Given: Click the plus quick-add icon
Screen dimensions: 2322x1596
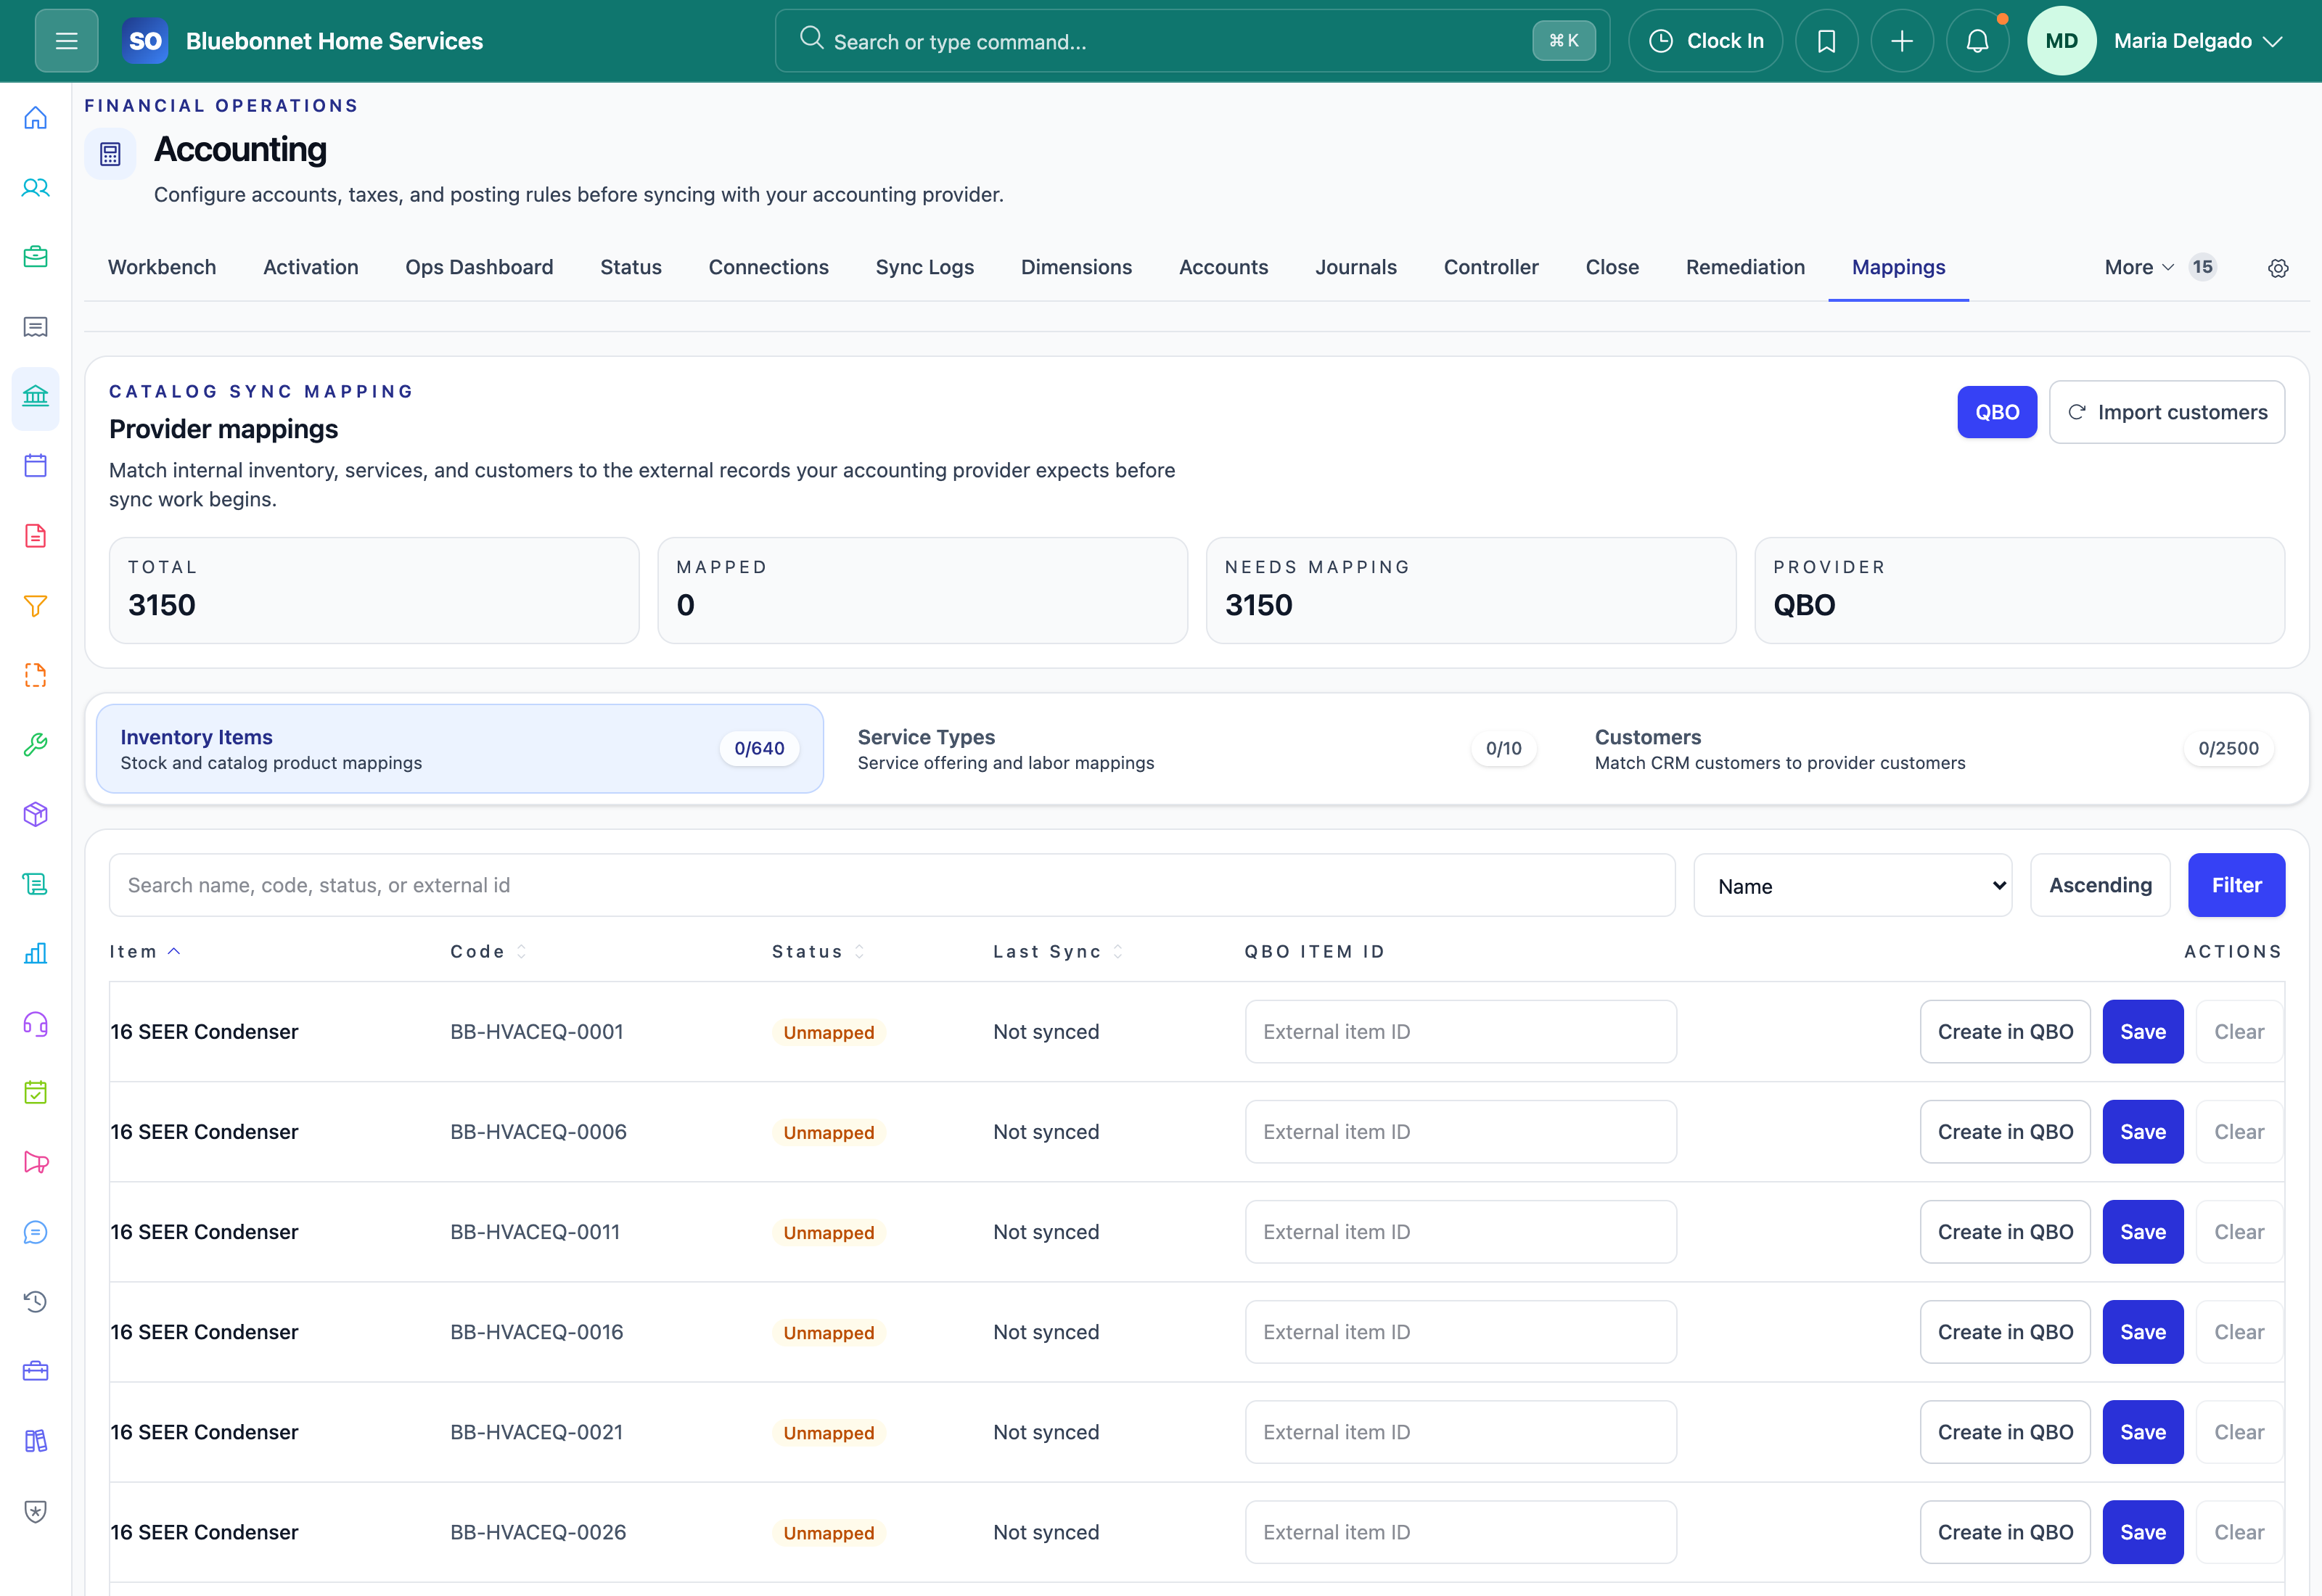Looking at the screenshot, I should pos(1902,41).
